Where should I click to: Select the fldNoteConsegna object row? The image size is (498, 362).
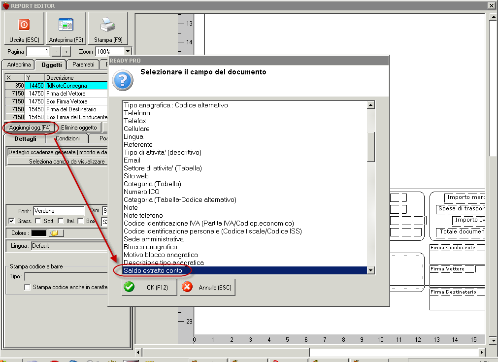[x=57, y=86]
